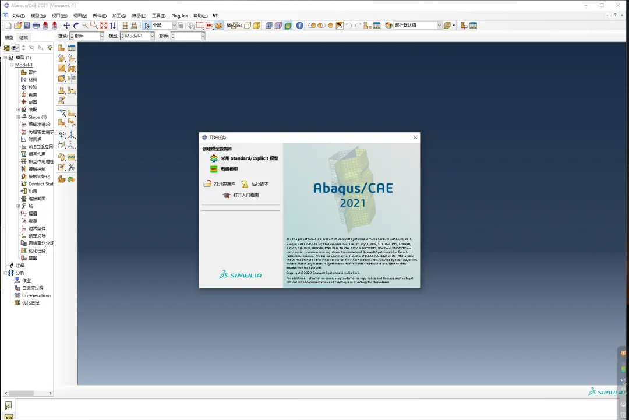This screenshot has width=629, height=420.
Task: Switch to the 结果 tab
Action: [x=24, y=37]
